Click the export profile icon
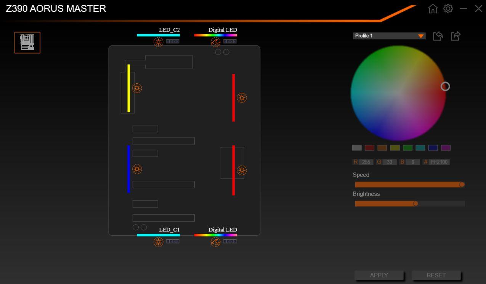 [456, 36]
